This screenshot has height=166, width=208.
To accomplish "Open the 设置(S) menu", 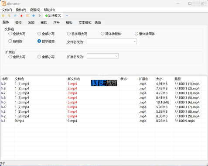I will pos(35,10).
